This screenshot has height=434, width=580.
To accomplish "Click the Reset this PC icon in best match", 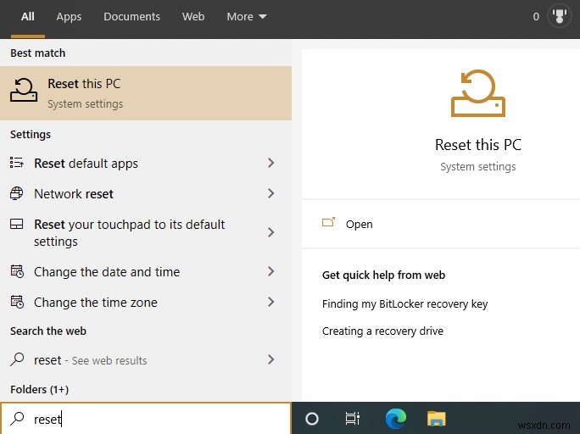I will pos(24,90).
